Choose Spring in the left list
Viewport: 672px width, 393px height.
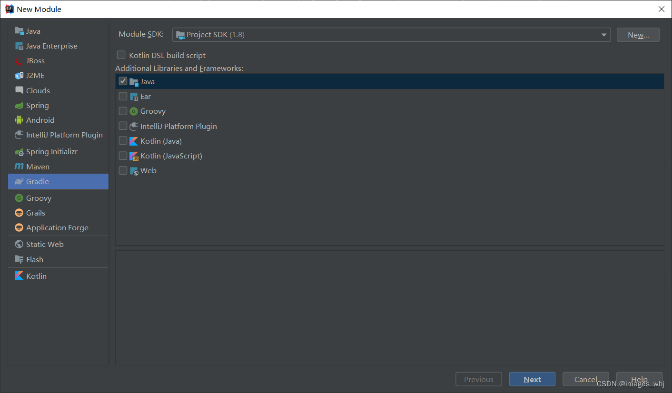click(58, 105)
